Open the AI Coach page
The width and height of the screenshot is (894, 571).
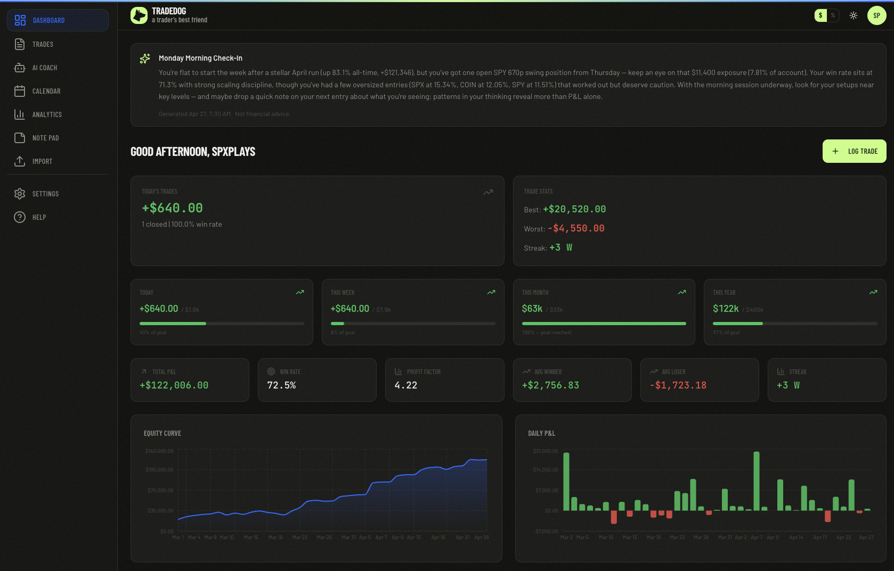click(58, 68)
